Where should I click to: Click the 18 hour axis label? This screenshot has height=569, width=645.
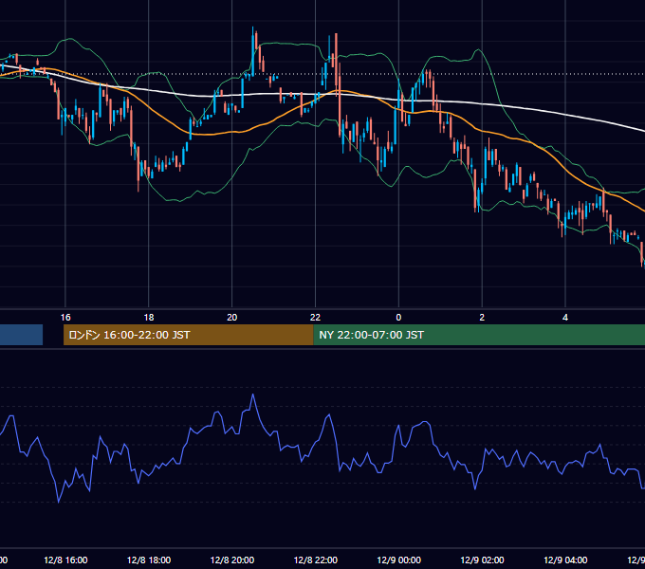coord(149,318)
